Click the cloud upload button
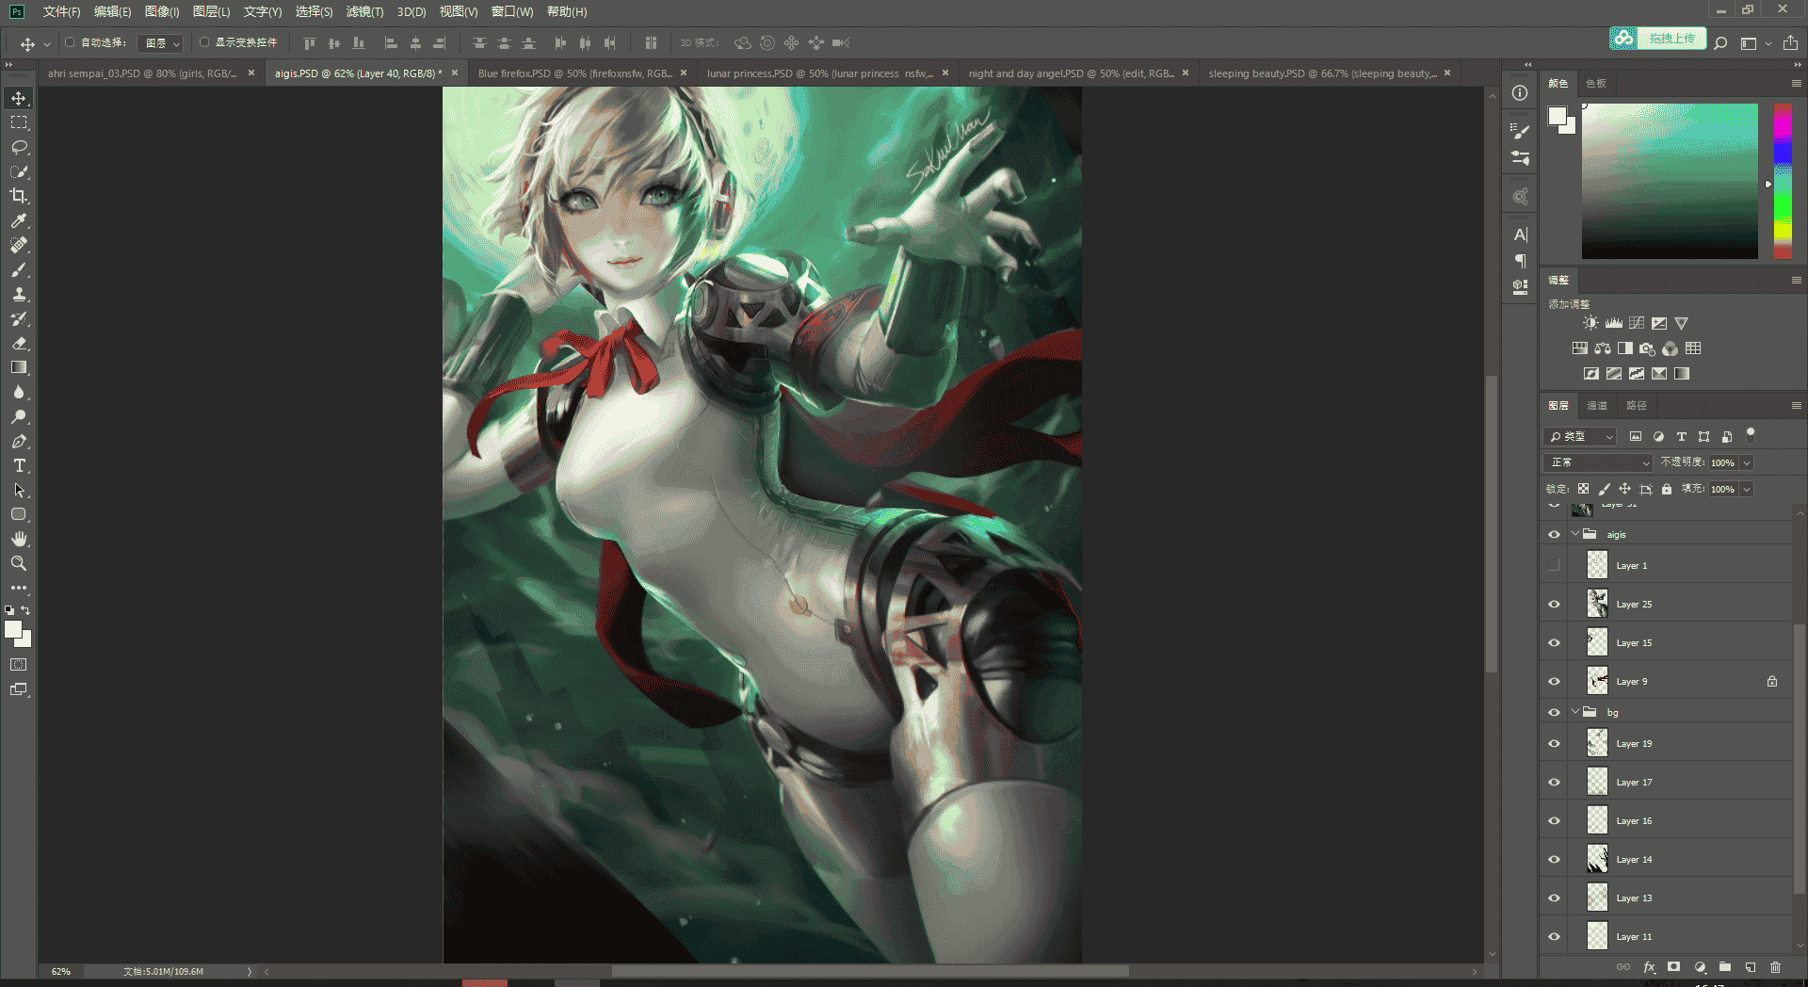Viewport: 1808px width, 987px height. tap(1657, 39)
